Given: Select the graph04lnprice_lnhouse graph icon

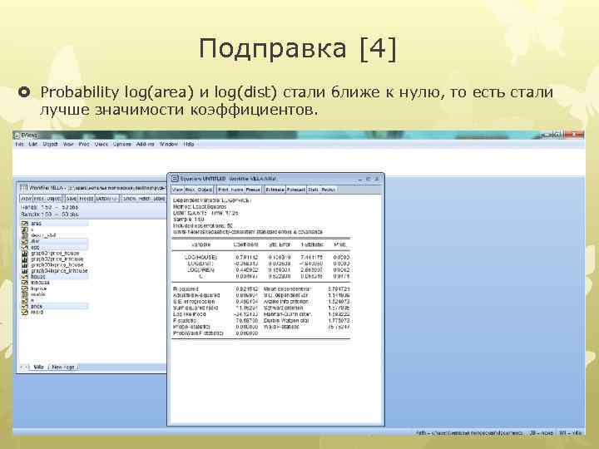Looking at the screenshot, I should (x=25, y=271).
